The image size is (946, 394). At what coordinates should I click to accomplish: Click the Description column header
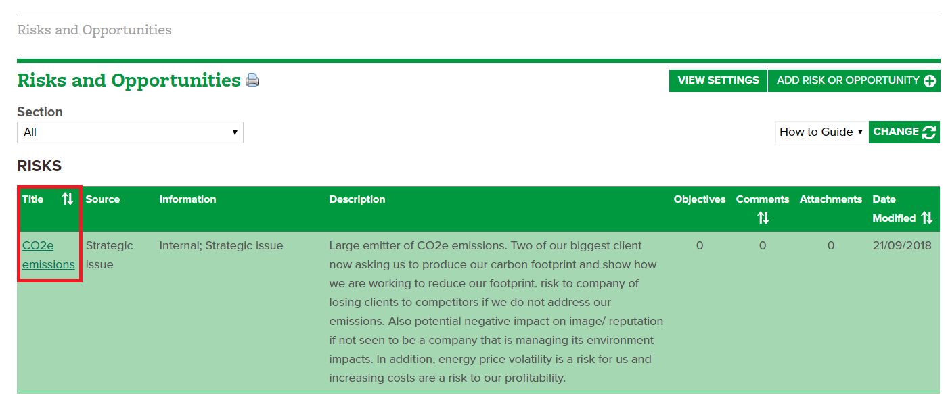coord(357,199)
